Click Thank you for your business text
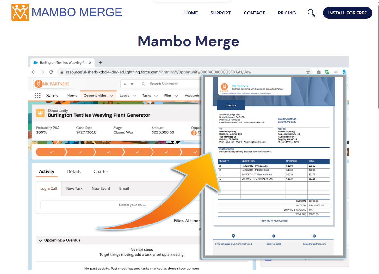 click(x=273, y=221)
